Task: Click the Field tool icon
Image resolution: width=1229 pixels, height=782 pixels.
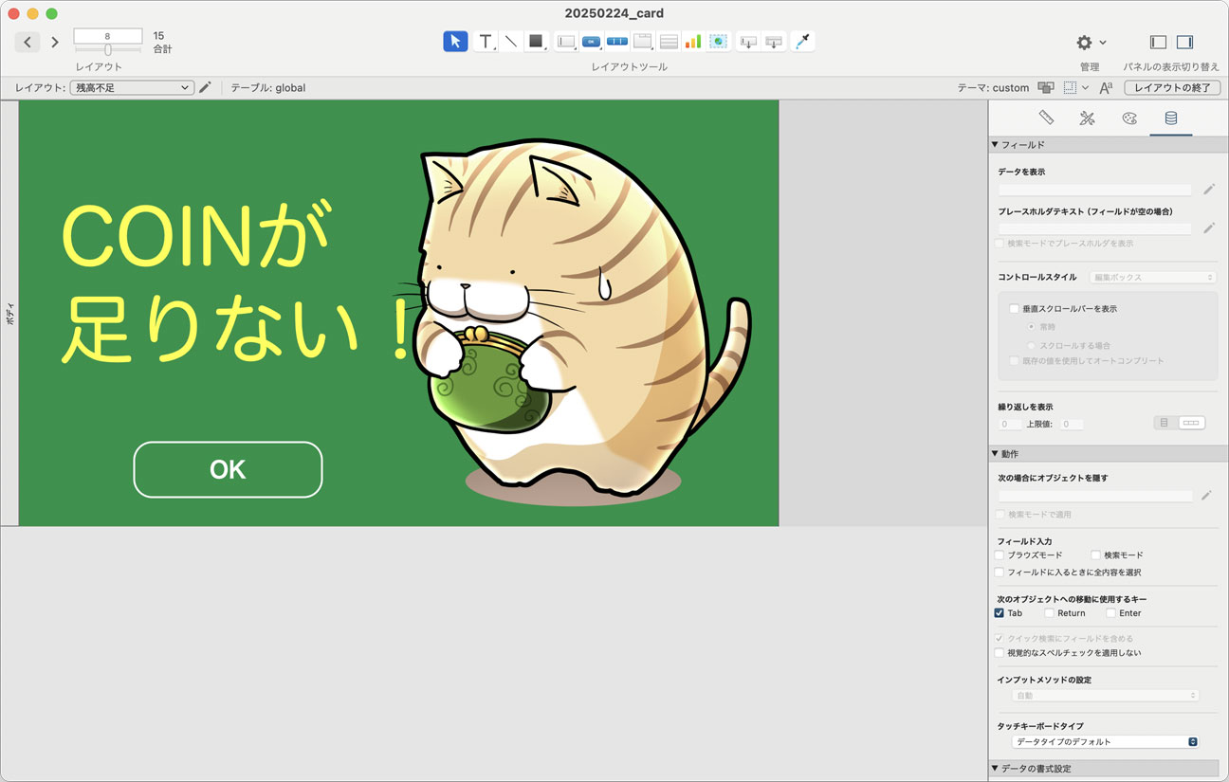Action: [748, 41]
